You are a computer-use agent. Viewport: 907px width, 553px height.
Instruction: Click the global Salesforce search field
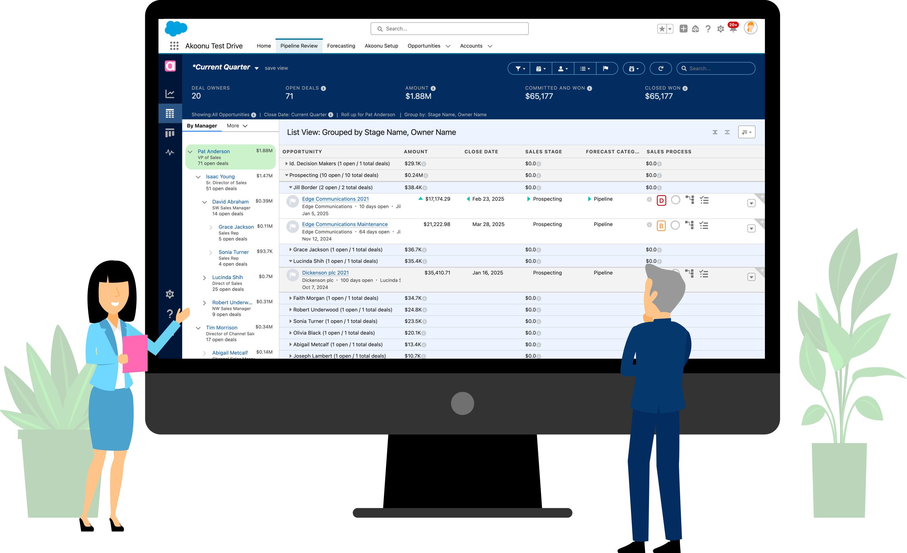(449, 29)
